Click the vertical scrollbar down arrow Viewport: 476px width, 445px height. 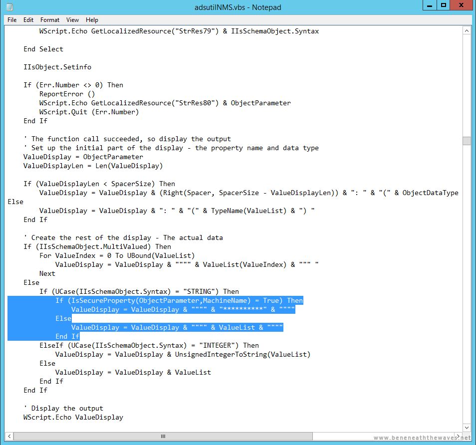(x=467, y=428)
